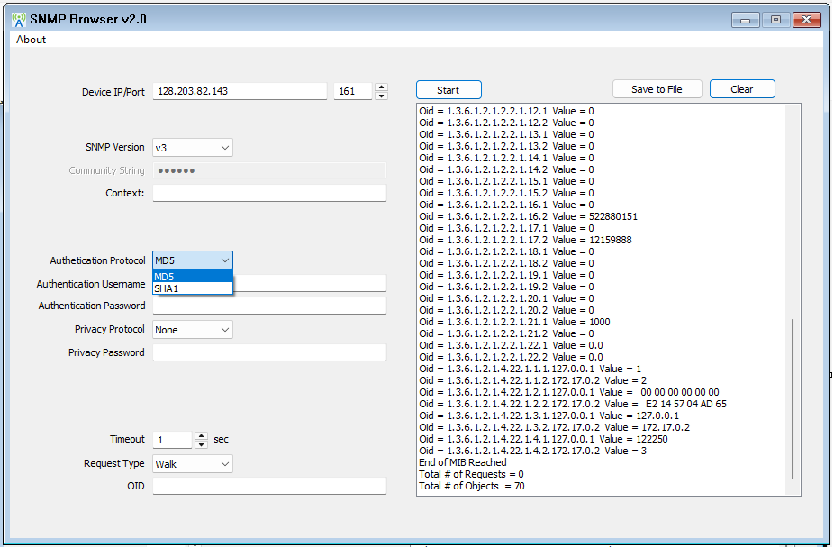Increase the port number using up arrow
This screenshot has width=834, height=548.
tap(381, 86)
